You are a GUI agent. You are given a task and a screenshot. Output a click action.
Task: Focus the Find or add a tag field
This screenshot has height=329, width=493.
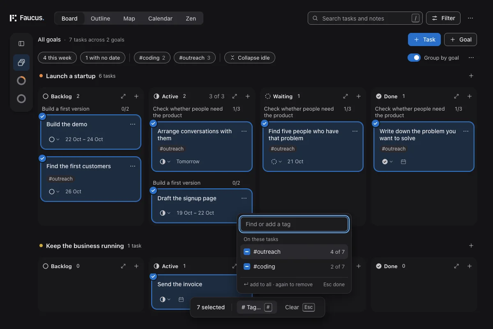(294, 224)
